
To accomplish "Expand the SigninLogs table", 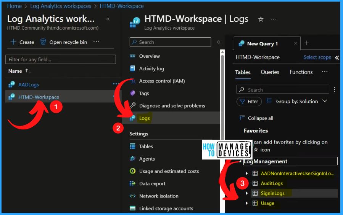I will coord(246,193).
